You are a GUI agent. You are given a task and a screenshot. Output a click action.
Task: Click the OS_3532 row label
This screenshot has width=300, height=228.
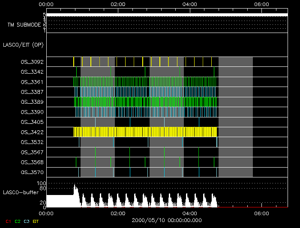(x=32, y=142)
